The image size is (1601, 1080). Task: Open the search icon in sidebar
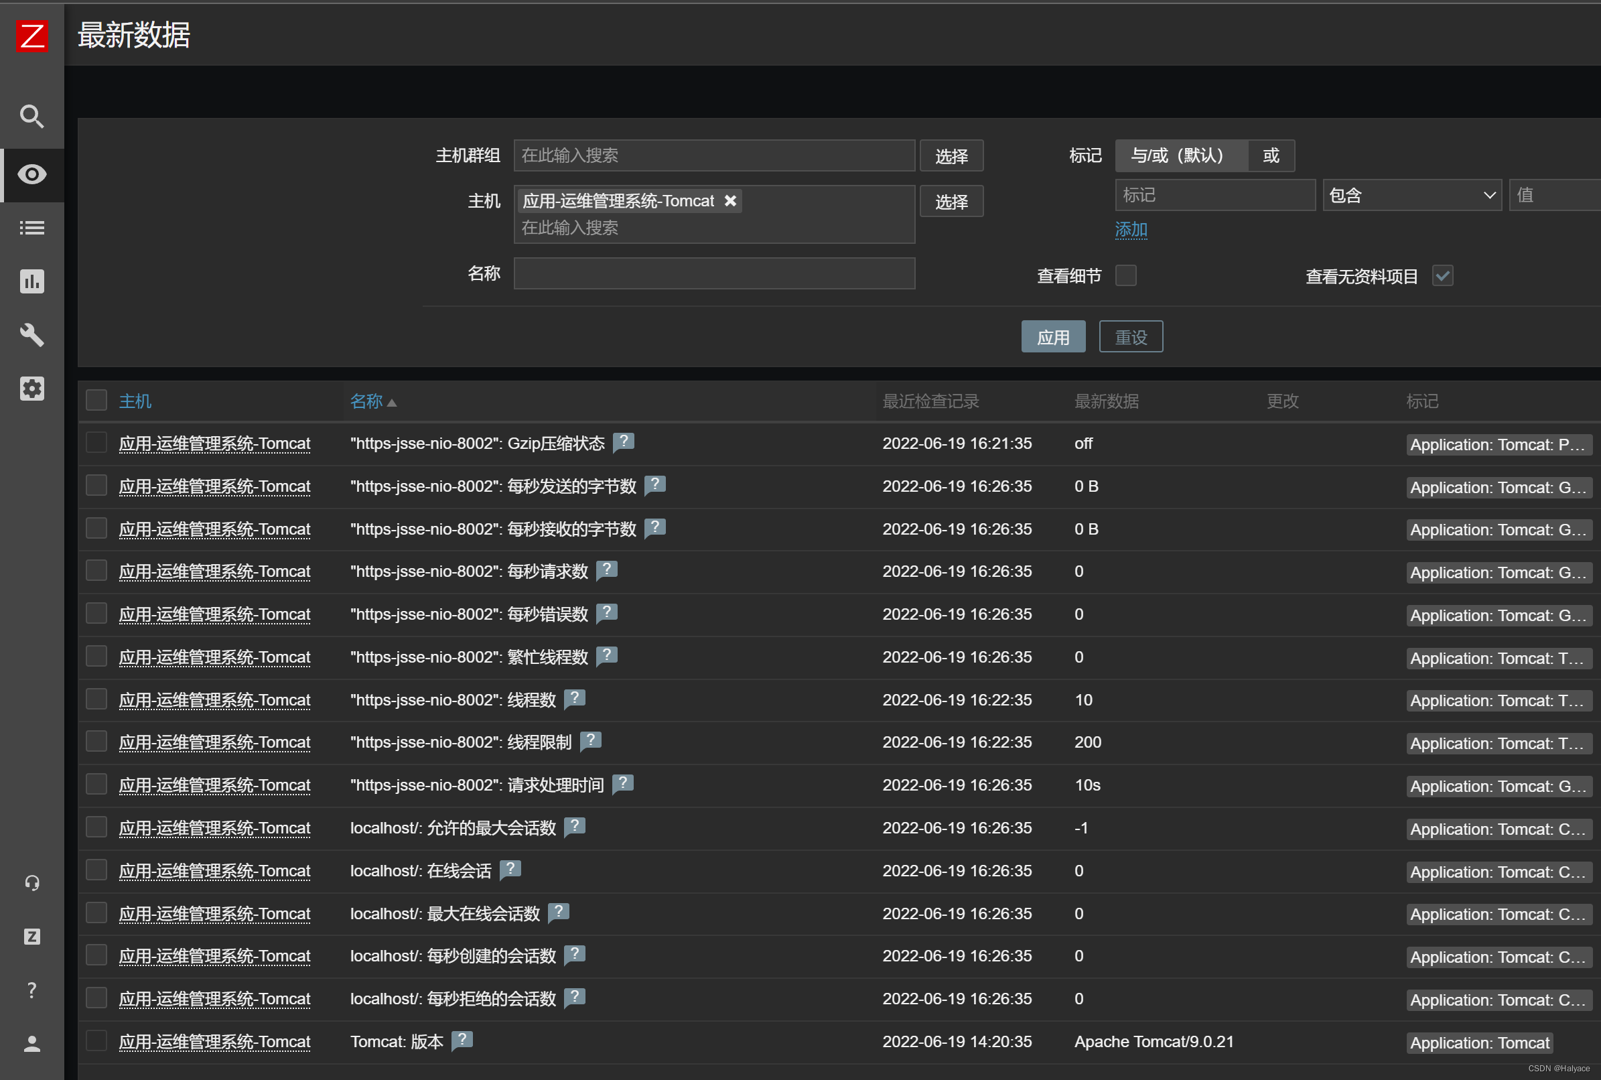(x=31, y=117)
